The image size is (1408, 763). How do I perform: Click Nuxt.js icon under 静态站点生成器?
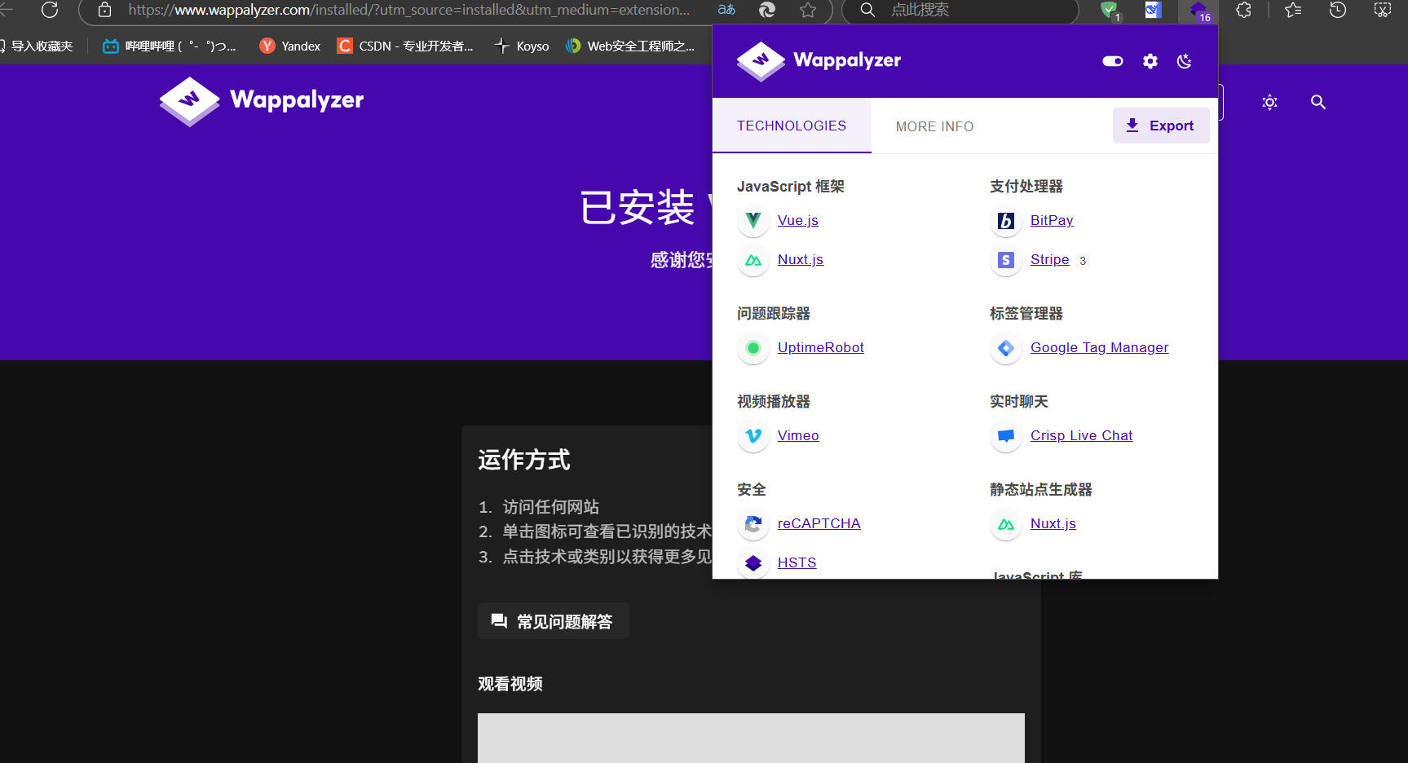point(1006,524)
